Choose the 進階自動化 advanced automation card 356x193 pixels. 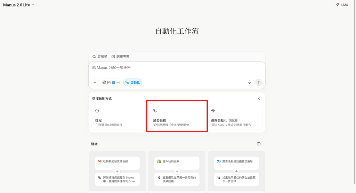pos(235,117)
